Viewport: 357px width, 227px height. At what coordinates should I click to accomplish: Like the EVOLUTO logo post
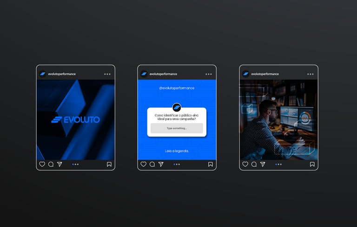(42, 164)
